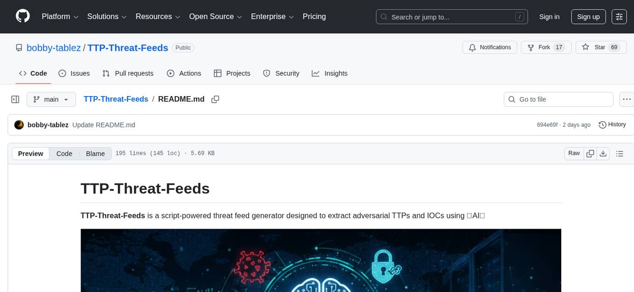Show the README outline list
This screenshot has width=634, height=292.
pos(620,153)
